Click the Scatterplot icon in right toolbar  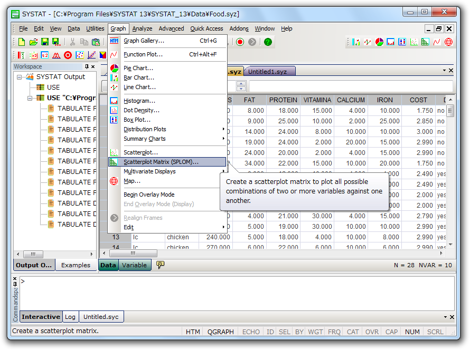coord(413,42)
